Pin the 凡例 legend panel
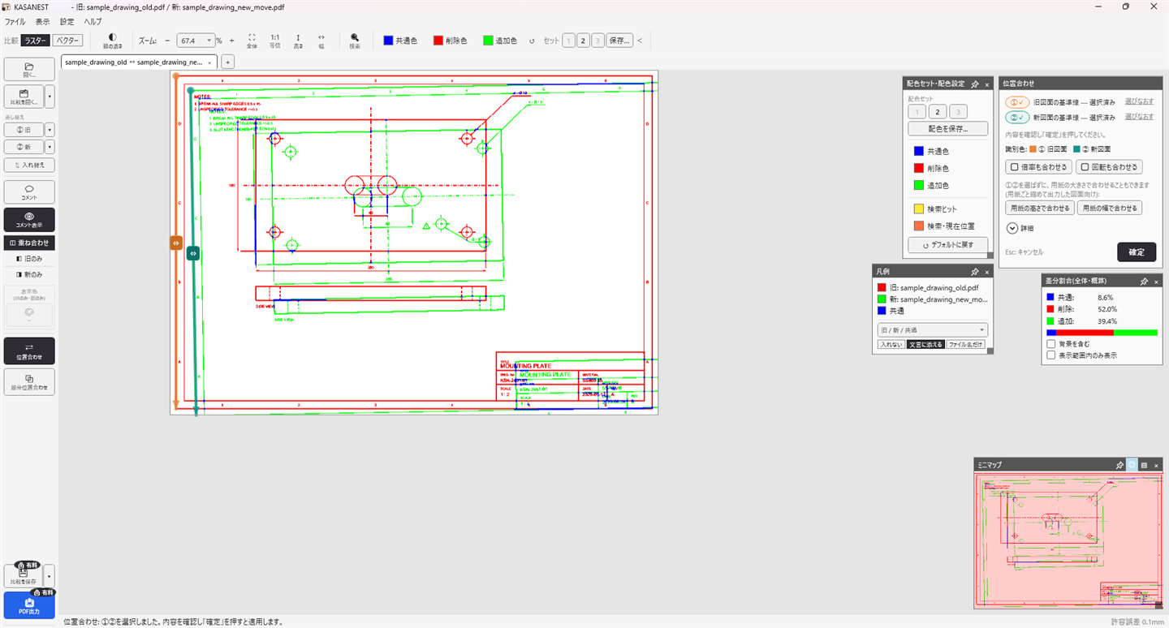The height and width of the screenshot is (628, 1169). point(975,271)
